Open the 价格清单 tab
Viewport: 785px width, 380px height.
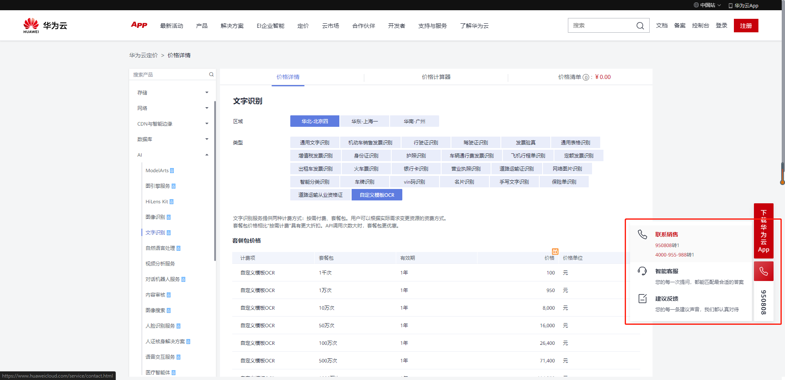click(585, 77)
